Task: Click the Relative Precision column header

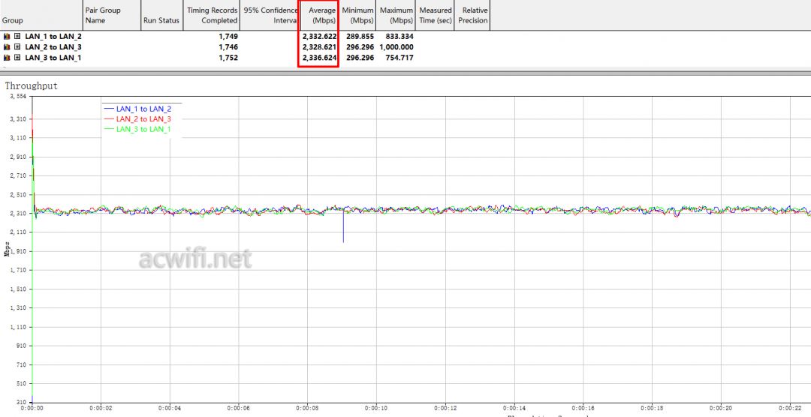Action: [x=473, y=15]
